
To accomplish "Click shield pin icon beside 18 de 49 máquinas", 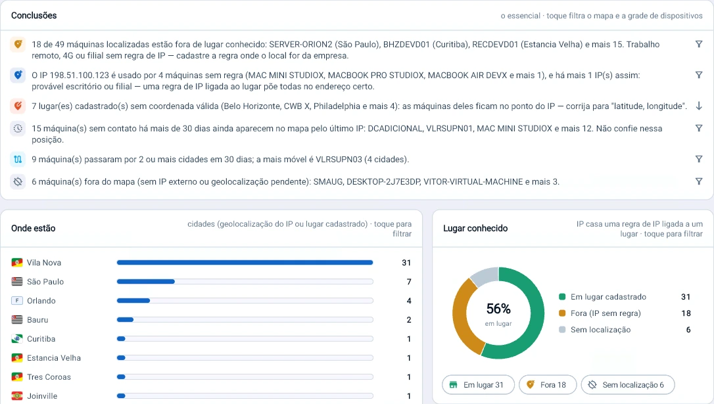I will point(18,45).
